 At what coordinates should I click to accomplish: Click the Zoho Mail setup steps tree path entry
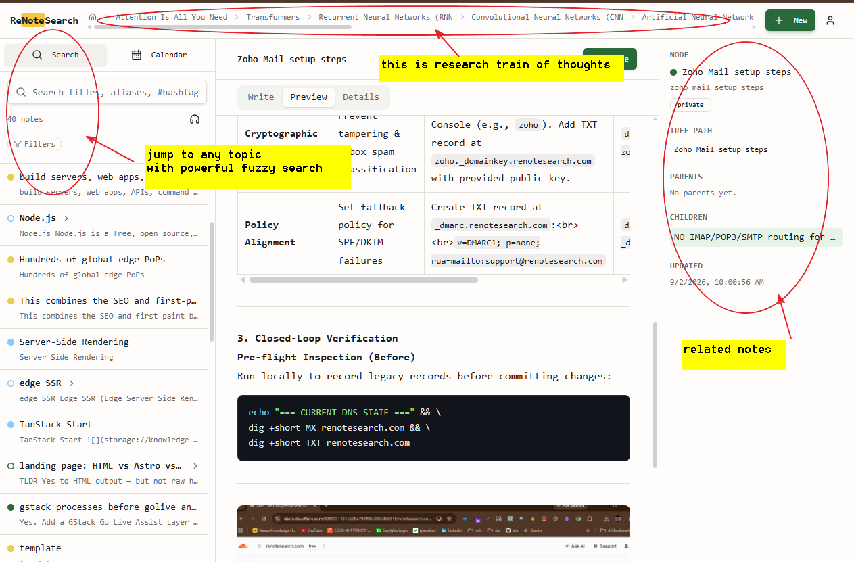click(x=720, y=149)
